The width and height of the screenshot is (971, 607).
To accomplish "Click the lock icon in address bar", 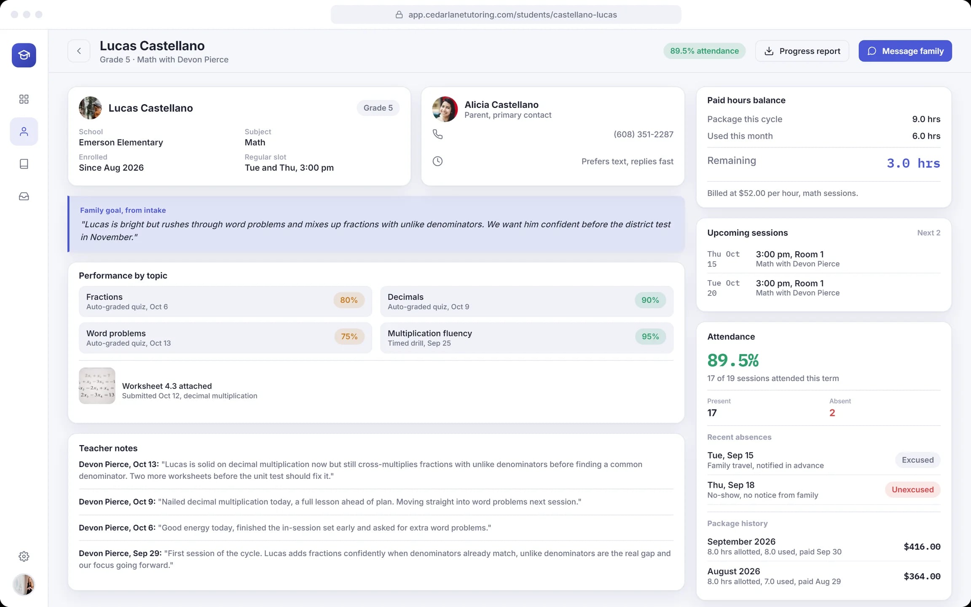I will click(399, 15).
